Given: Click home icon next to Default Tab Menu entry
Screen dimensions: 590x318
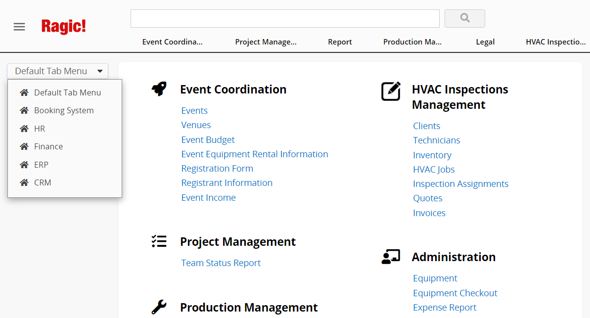Looking at the screenshot, I should click(x=24, y=92).
